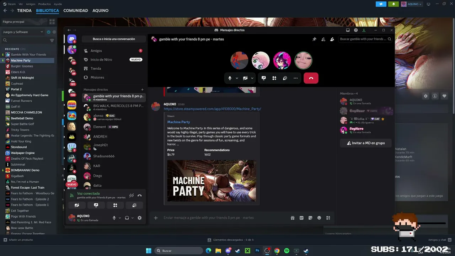Click the Discord inbox icon

point(348,30)
